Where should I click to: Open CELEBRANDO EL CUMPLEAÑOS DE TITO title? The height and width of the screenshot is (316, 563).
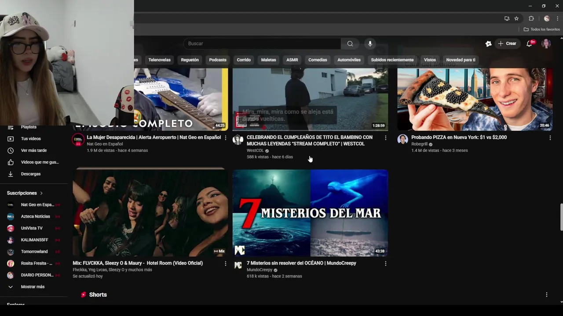[310, 140]
